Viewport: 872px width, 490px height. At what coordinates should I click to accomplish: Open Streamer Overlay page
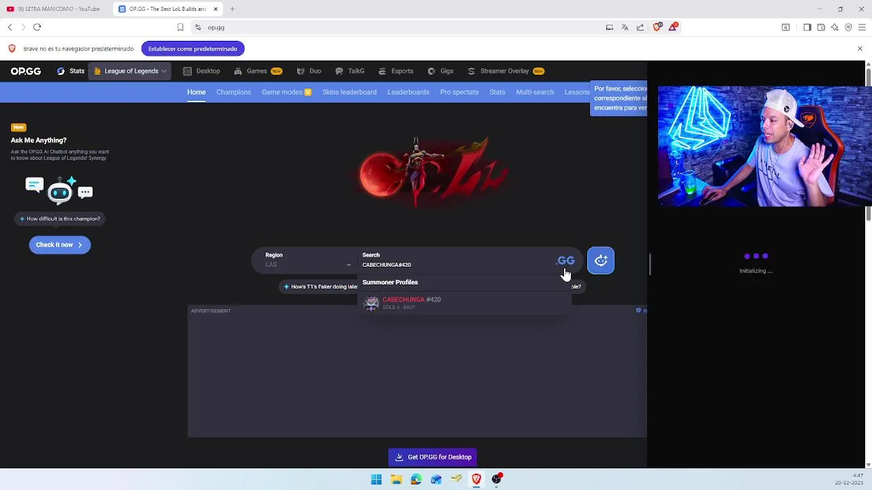click(505, 71)
